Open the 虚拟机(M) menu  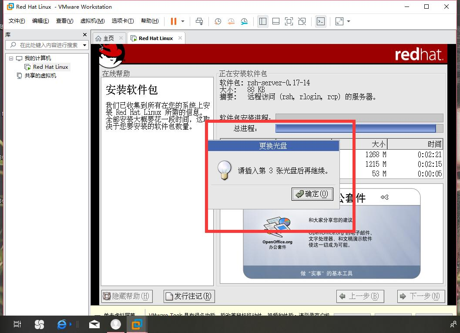tap(92, 21)
